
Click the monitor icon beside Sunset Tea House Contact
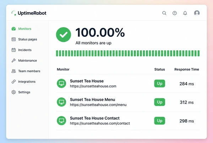pos(61,120)
